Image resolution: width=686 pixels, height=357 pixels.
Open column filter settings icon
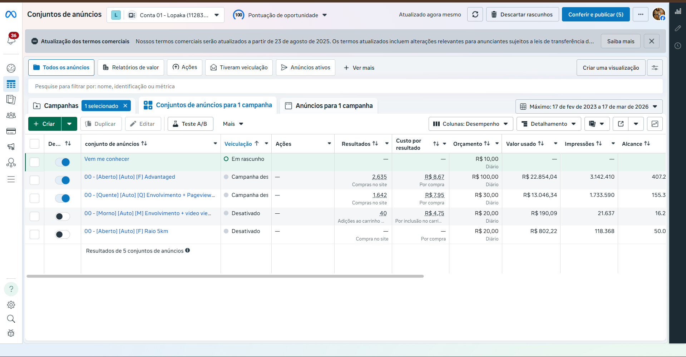[655, 68]
